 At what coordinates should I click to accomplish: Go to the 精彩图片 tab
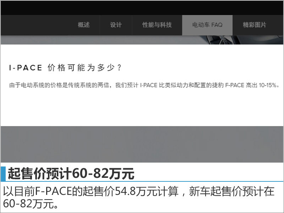[x=255, y=25]
